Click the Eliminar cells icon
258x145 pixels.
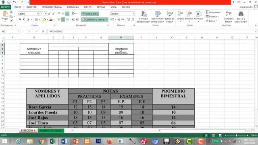(x=189, y=14)
